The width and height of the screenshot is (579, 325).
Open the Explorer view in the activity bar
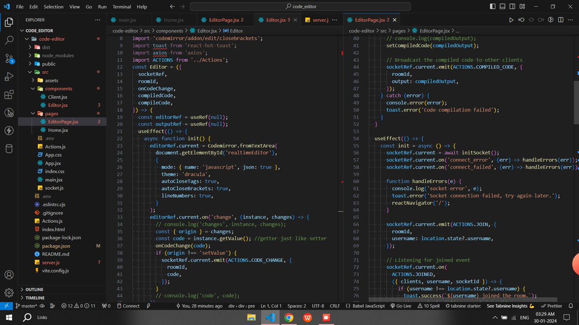(x=9, y=22)
